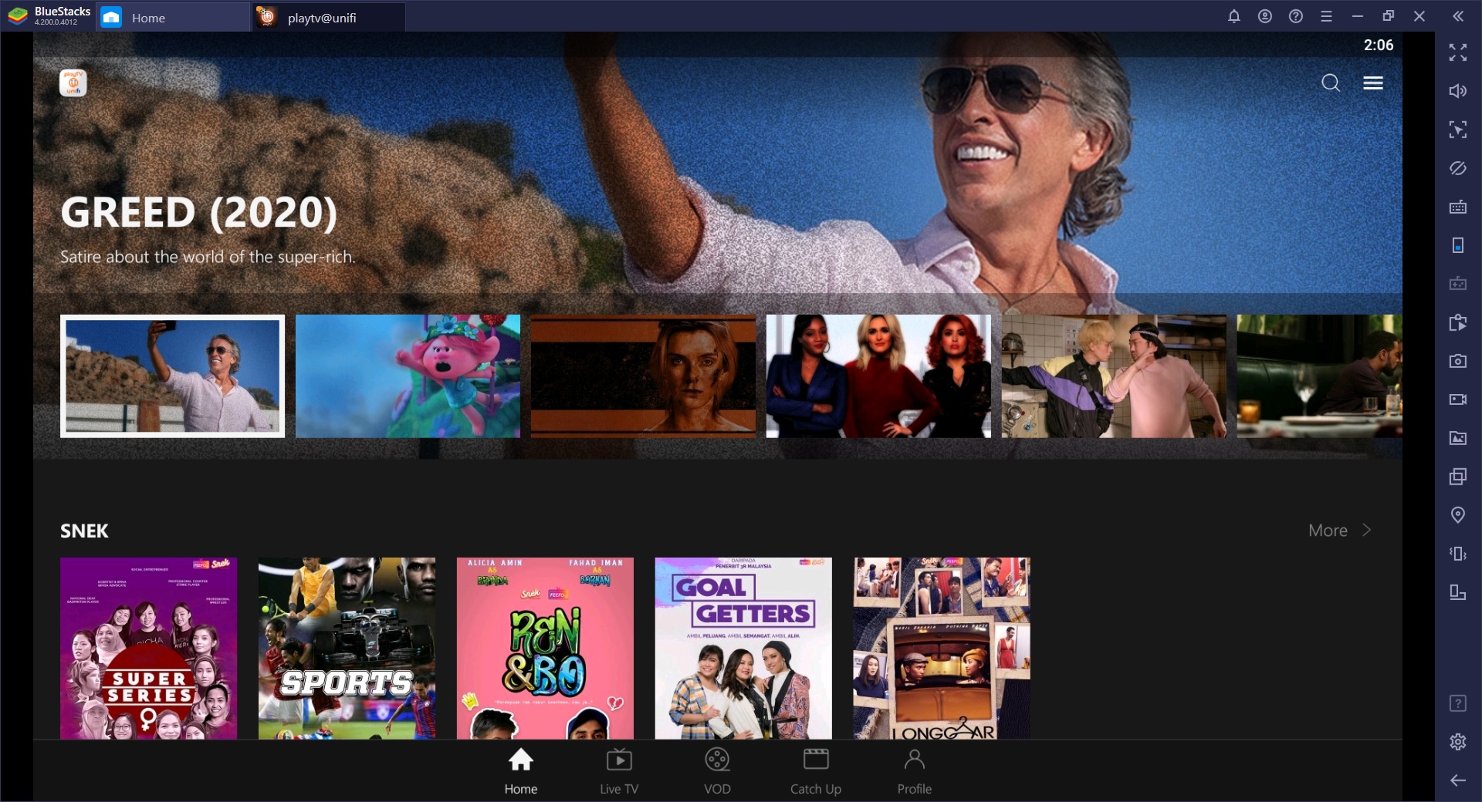Take a screenshot with camera icon
This screenshot has height=802, width=1482.
[1458, 361]
